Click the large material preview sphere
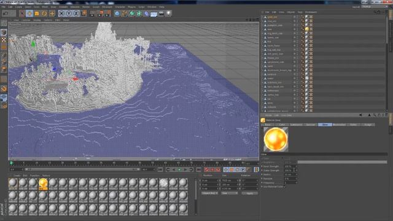The height and width of the screenshot is (221, 393). click(x=276, y=139)
